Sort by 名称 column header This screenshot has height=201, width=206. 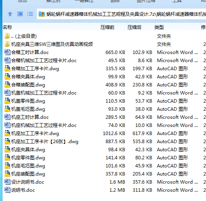(x=7, y=27)
